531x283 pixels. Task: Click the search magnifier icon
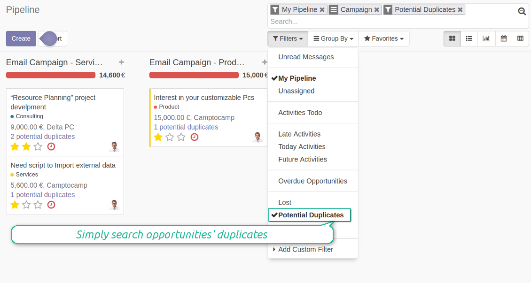click(522, 12)
